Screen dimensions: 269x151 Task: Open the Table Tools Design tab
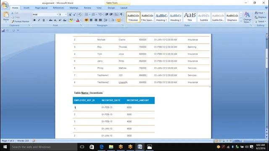(111, 8)
